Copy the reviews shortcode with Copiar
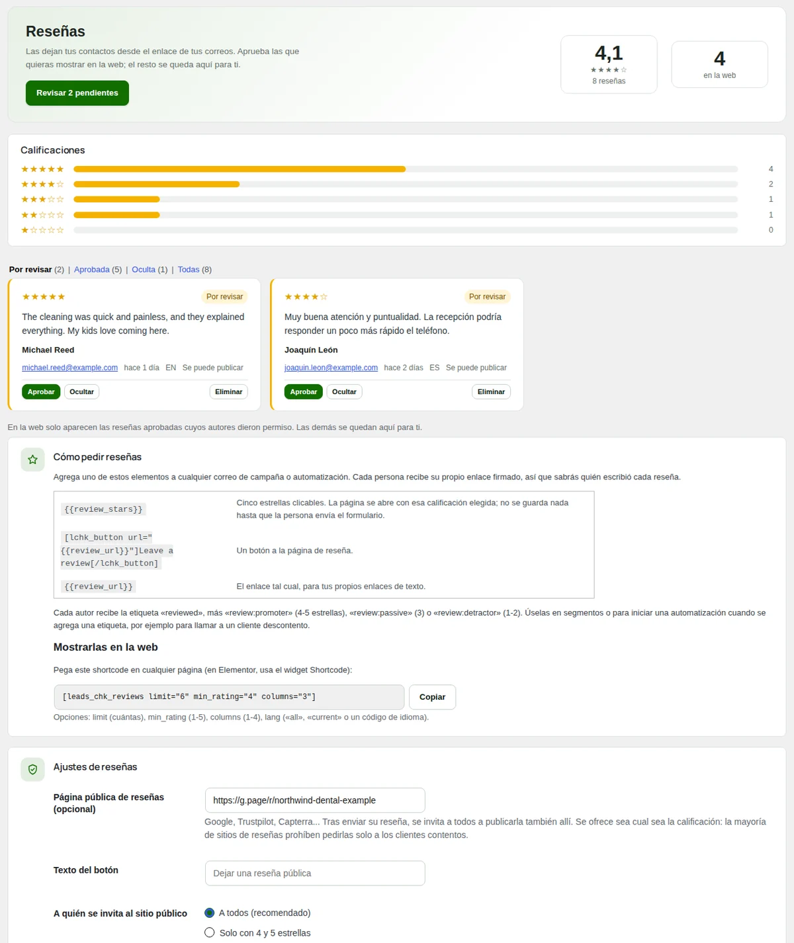This screenshot has width=794, height=943. click(432, 697)
